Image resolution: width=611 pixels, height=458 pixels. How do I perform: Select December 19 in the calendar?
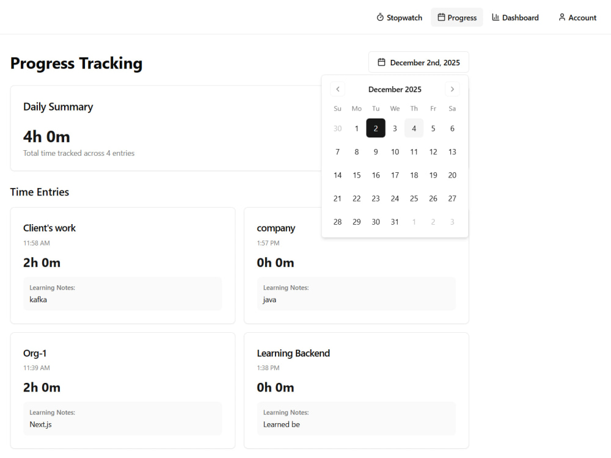pos(433,175)
